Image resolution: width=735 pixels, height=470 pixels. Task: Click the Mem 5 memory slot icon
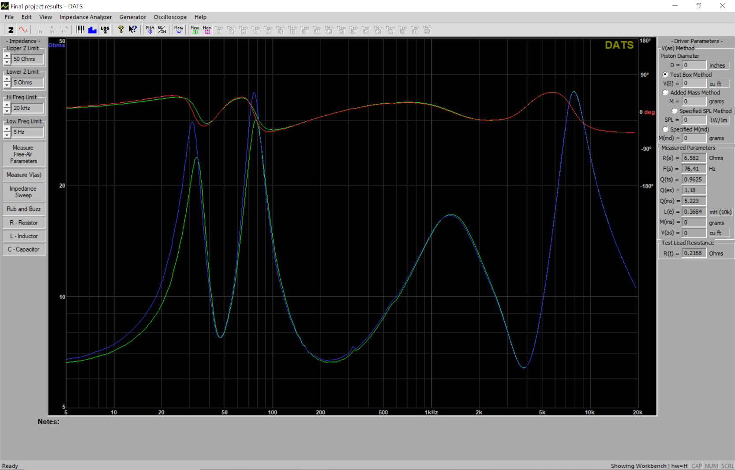(x=244, y=30)
